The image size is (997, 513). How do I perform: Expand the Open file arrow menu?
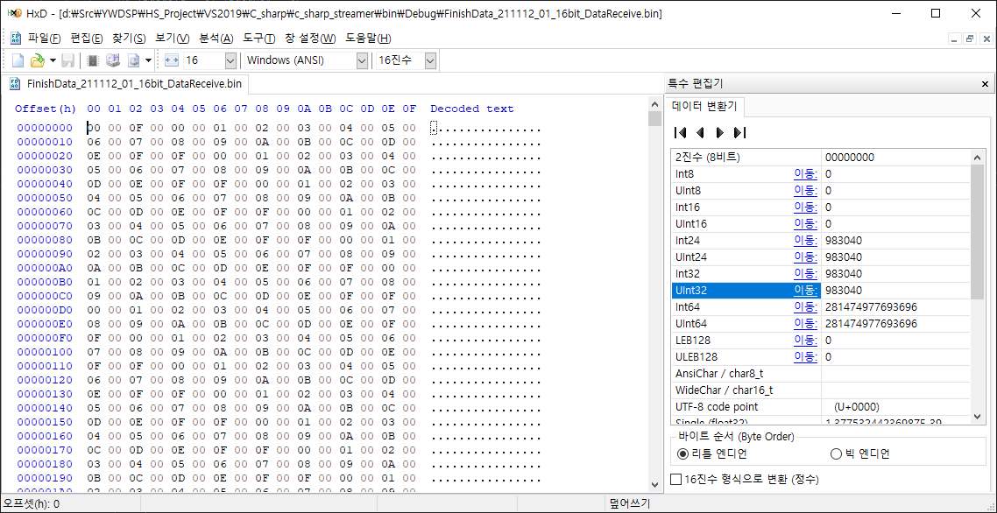click(53, 61)
